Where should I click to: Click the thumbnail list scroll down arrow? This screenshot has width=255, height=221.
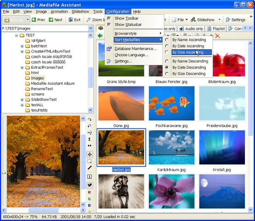tap(250, 210)
